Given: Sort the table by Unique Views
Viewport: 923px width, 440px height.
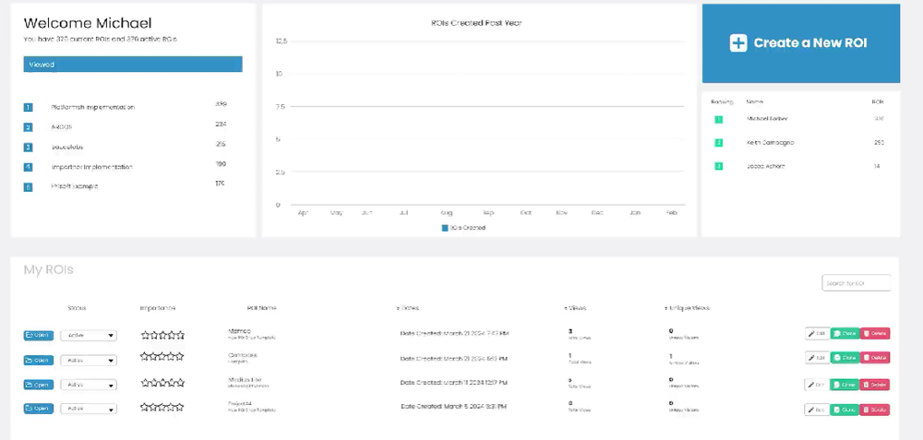Looking at the screenshot, I should (x=687, y=308).
